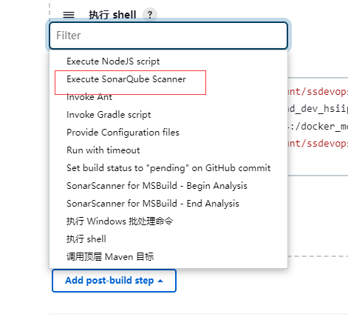Choose SonarScanner for MSBuild - Begin Analysis

168,186
